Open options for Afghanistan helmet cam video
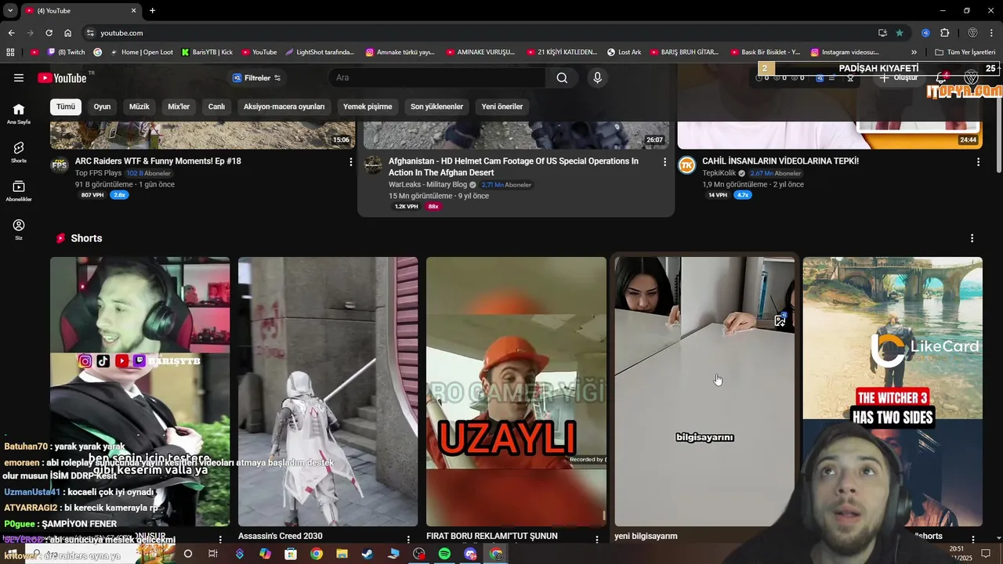Screen dimensions: 1003x564 click(x=664, y=161)
